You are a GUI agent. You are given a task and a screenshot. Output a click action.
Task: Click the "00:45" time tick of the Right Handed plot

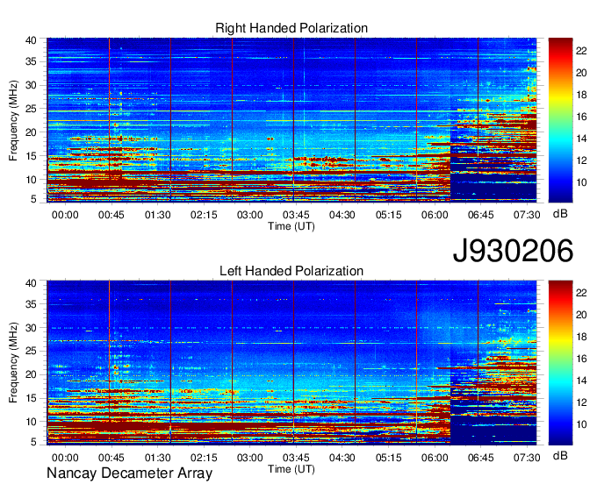pyautogui.click(x=111, y=215)
